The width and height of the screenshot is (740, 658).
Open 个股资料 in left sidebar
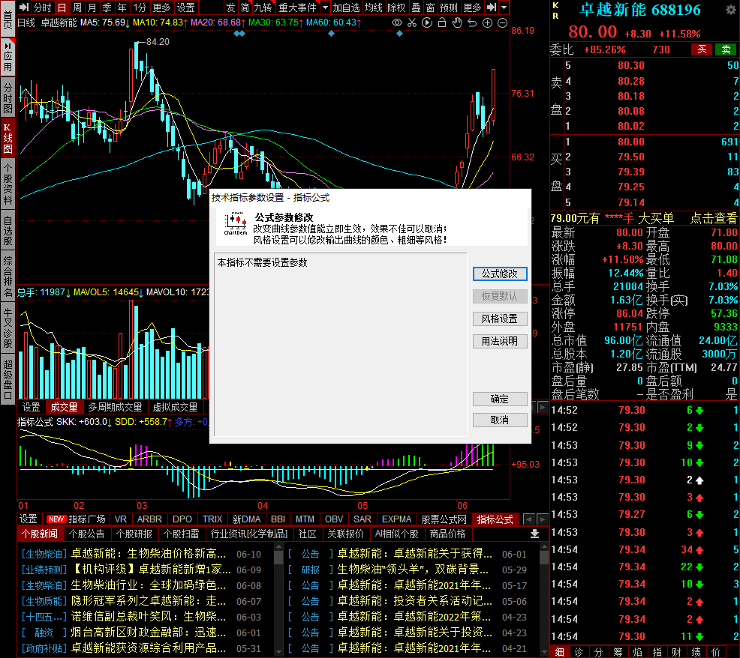(8, 184)
